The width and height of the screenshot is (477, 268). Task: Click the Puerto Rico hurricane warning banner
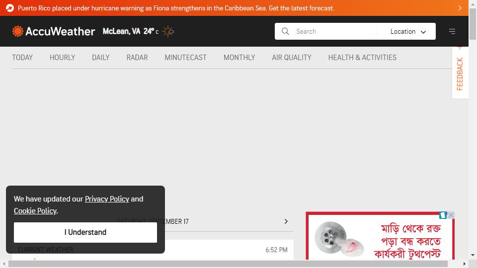click(x=234, y=8)
